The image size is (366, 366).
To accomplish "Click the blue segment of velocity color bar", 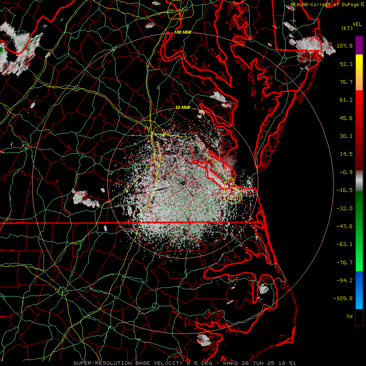I will coord(359,290).
